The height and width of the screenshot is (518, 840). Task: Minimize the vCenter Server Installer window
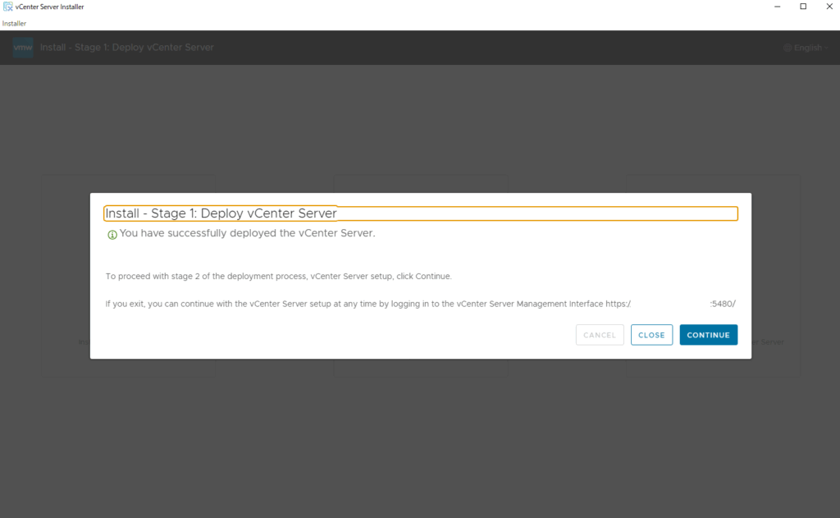[x=776, y=7]
